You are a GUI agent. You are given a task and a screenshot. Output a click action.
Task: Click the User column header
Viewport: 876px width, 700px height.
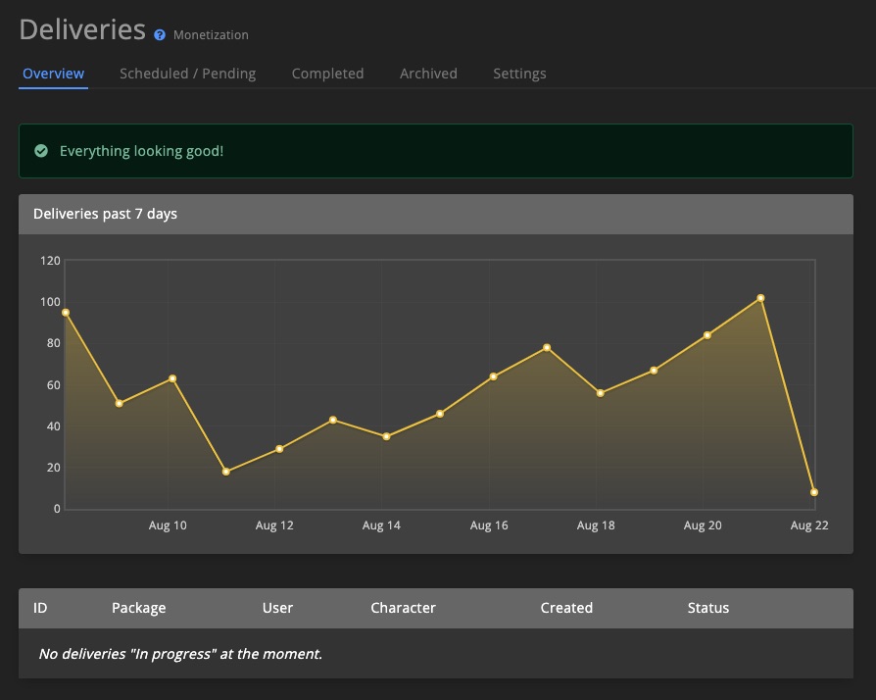[x=277, y=608]
